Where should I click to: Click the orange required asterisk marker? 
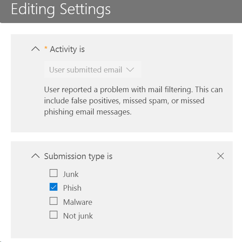coord(46,49)
